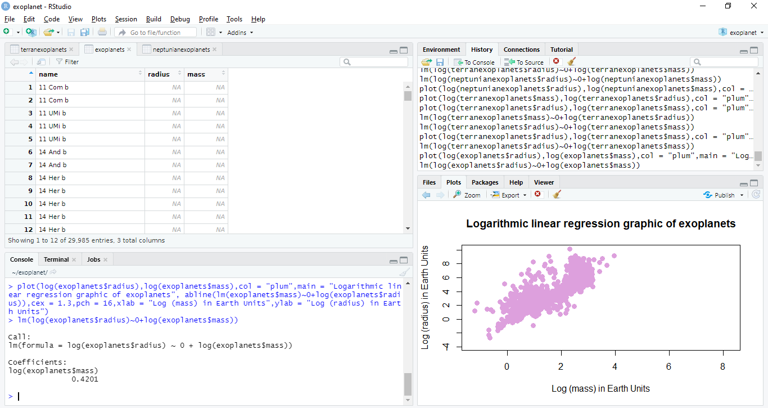This screenshot has width=768, height=408.
Task: Open the Addins dropdown
Action: [240, 33]
